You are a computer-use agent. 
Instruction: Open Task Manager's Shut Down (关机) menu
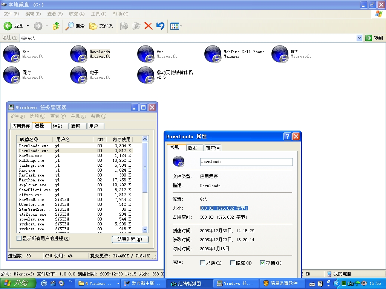pyautogui.click(x=78, y=116)
